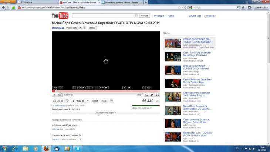The image size is (270, 152).
Task: Open Skype from the taskbar
Action: 78,149
